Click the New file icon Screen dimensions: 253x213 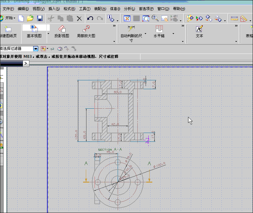point(21,18)
